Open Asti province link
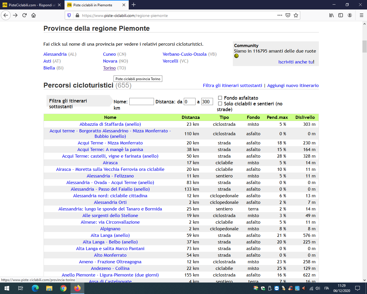Viewport: 367px width, 294px height. point(47,61)
